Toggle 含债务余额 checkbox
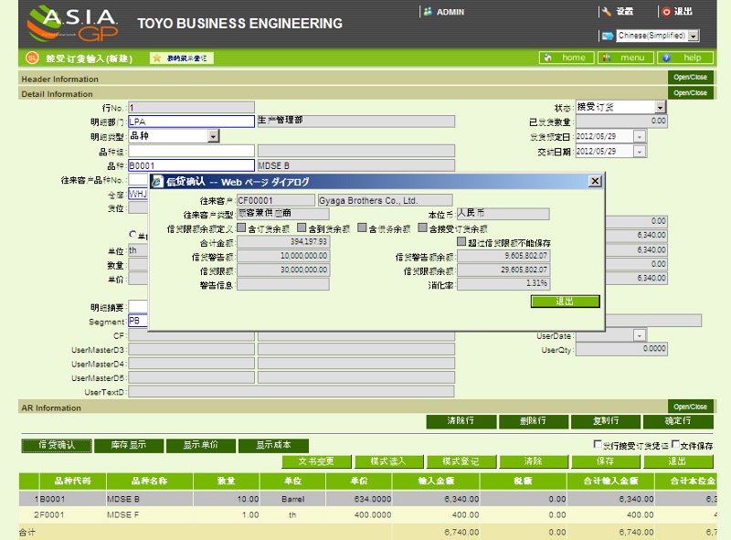 click(362, 228)
